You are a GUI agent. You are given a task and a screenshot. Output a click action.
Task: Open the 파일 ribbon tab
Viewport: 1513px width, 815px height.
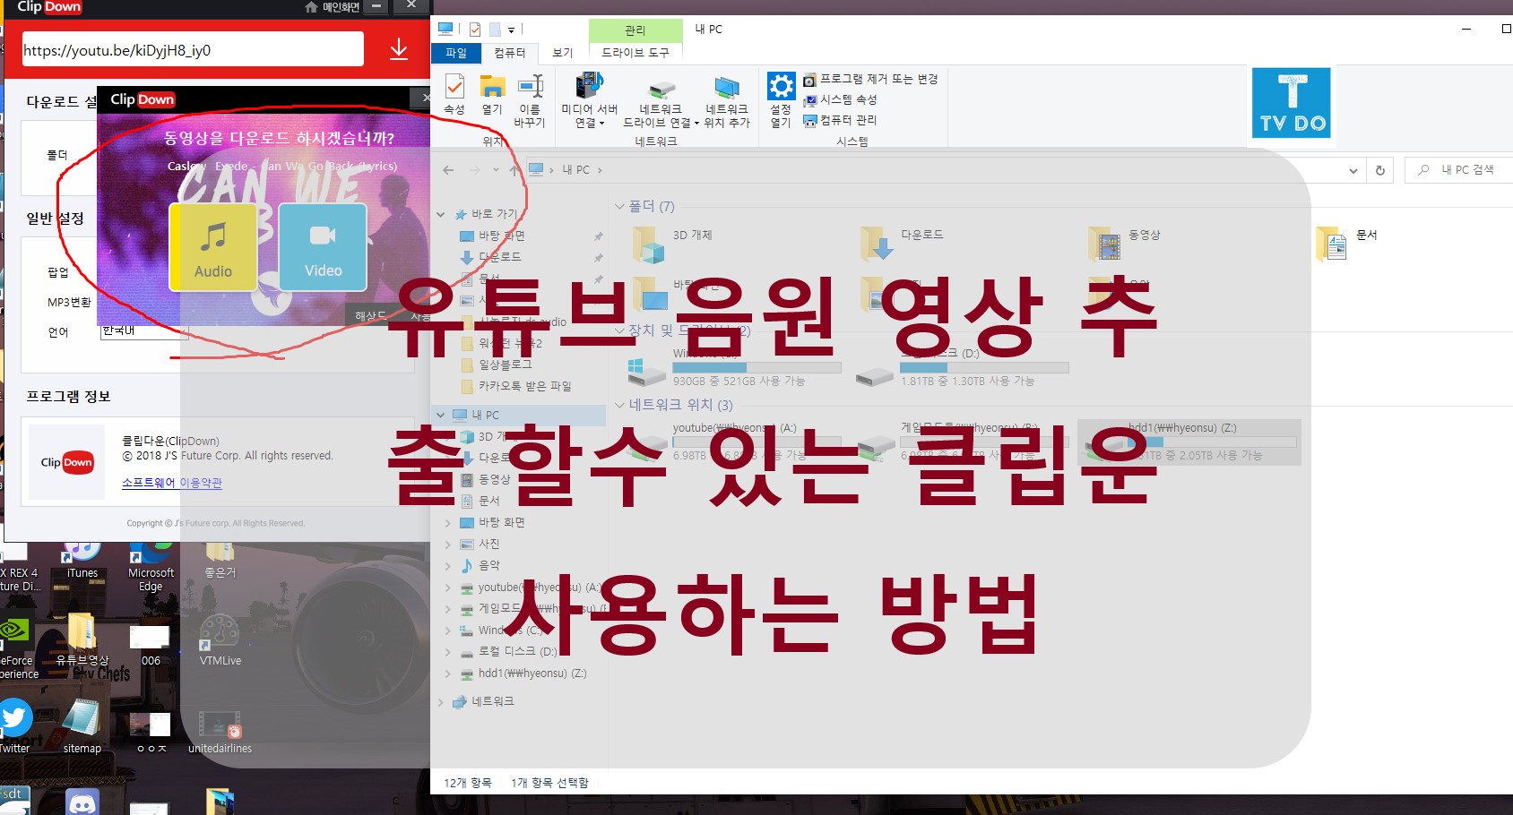click(456, 53)
